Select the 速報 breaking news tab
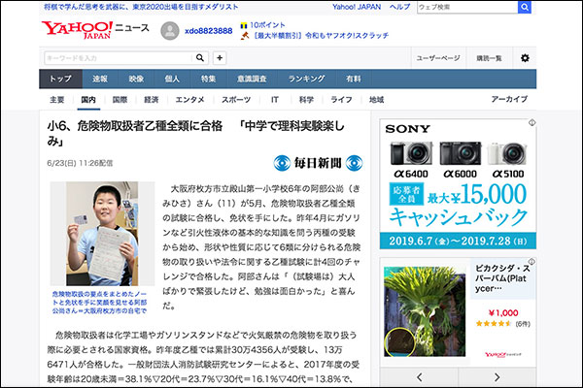The height and width of the screenshot is (388, 583). (x=100, y=79)
